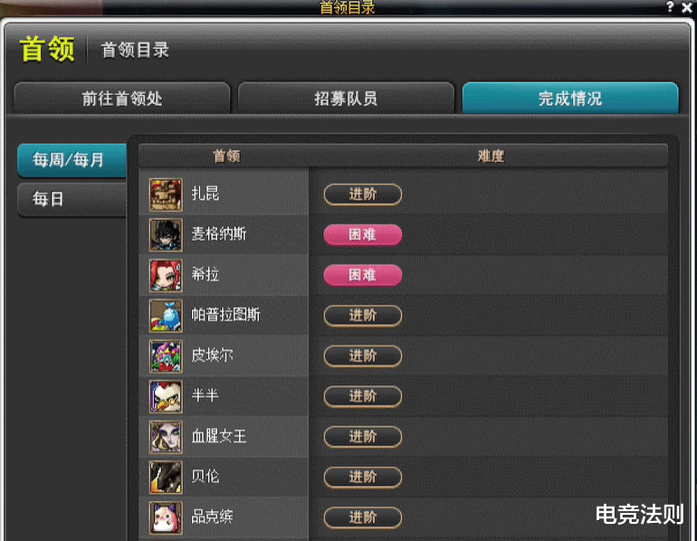Viewport: 697px width, 541px height.
Task: Select the 半半 chicken boss icon
Action: (166, 396)
